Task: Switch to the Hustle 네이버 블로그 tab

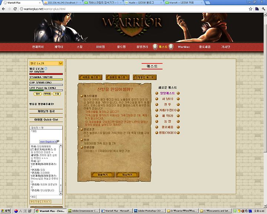Action: pos(144,3)
